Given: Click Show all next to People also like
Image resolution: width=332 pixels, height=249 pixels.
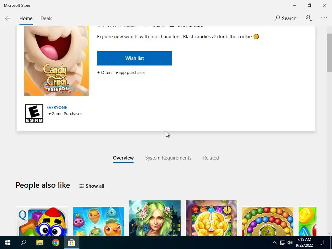Looking at the screenshot, I should coord(92,186).
